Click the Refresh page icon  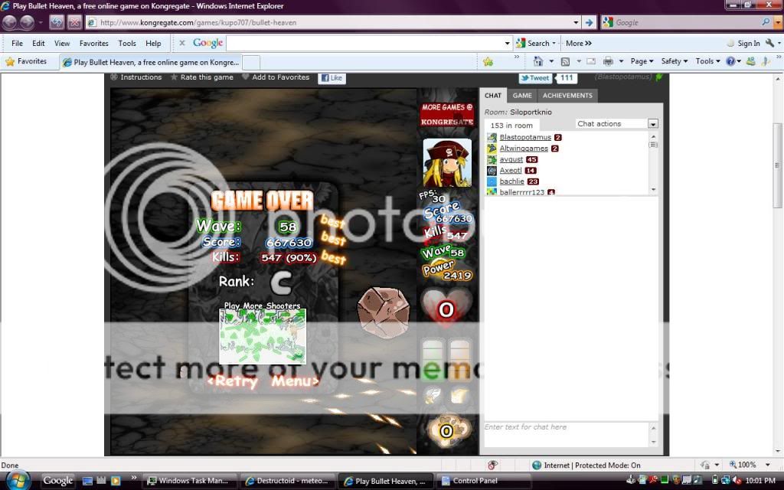point(57,22)
